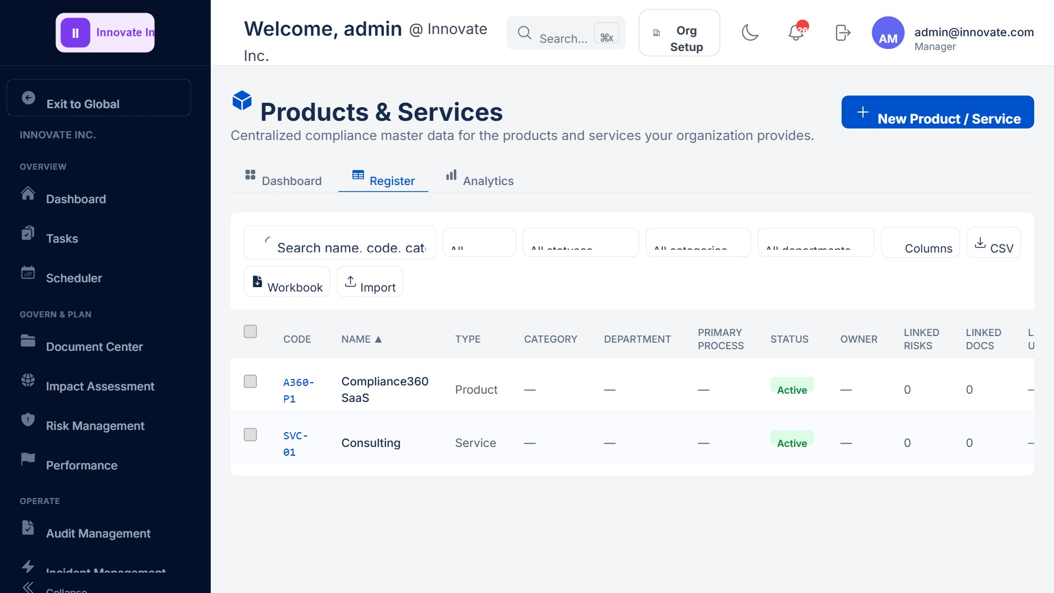The image size is (1054, 593).
Task: Click the Performance flag icon
Action: coord(28,459)
